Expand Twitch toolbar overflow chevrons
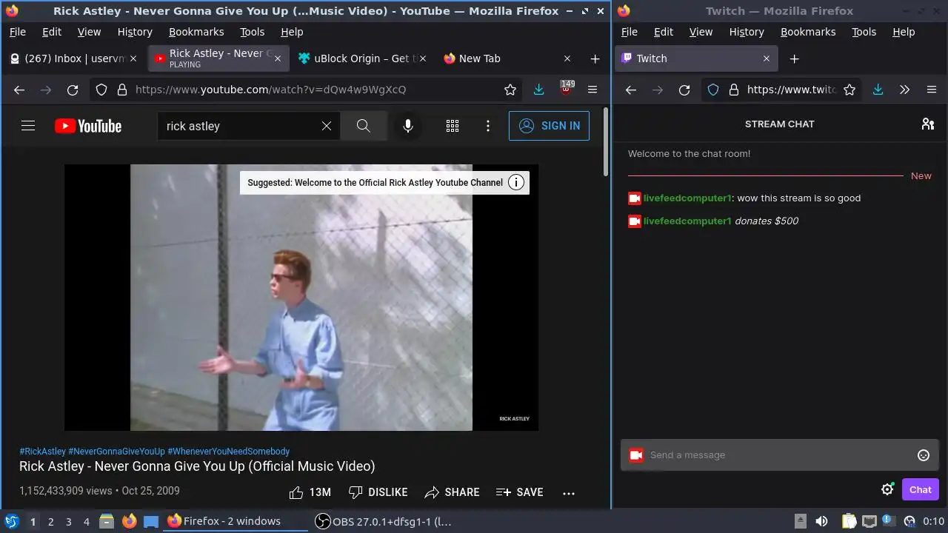Viewport: 948px width, 533px height. 904,90
